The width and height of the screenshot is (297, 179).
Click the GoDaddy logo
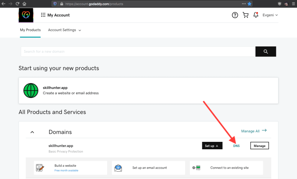(26, 15)
